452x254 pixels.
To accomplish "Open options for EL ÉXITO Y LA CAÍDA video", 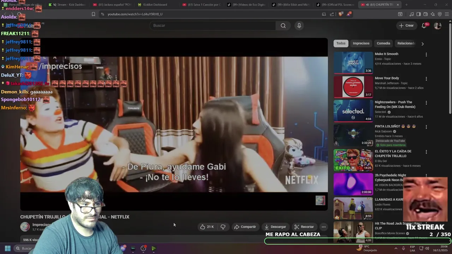I will coord(426,152).
